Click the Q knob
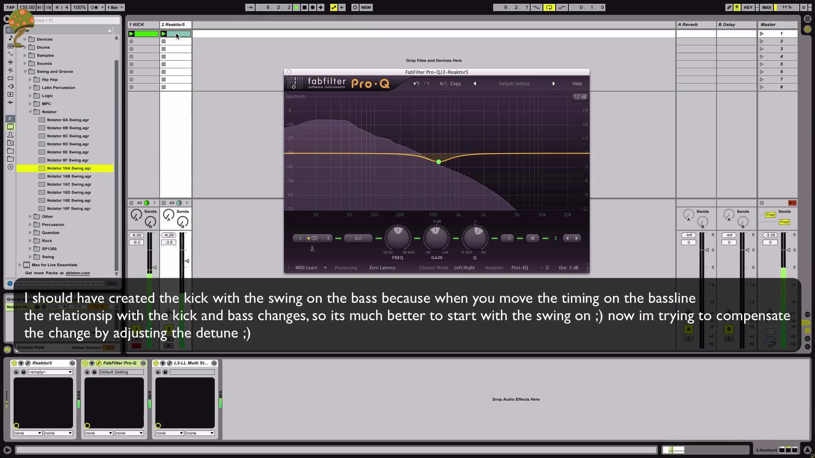Screen dimensions: 815x458 [x=475, y=238]
